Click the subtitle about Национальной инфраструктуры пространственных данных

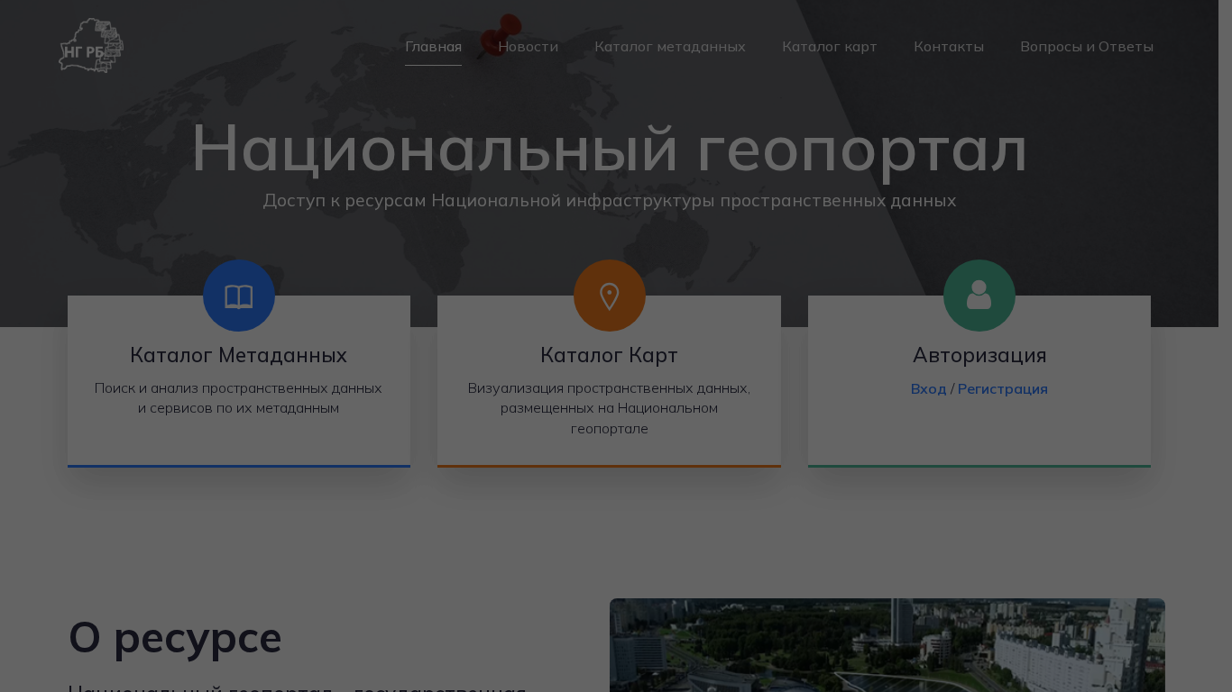[610, 200]
